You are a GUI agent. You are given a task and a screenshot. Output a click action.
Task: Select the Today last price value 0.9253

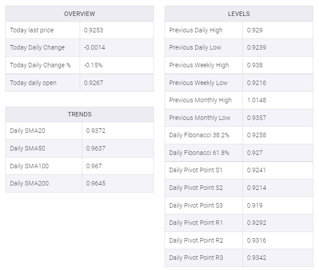point(93,30)
